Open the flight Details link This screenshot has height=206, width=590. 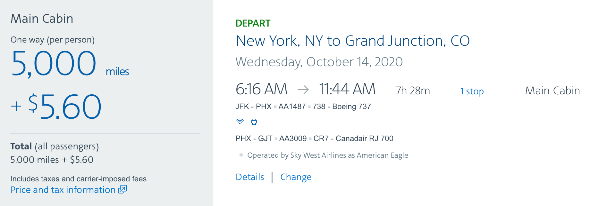250,177
